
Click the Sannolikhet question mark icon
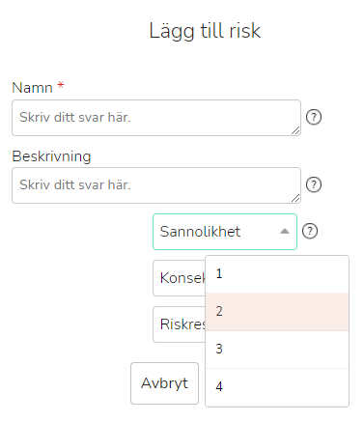(310, 231)
